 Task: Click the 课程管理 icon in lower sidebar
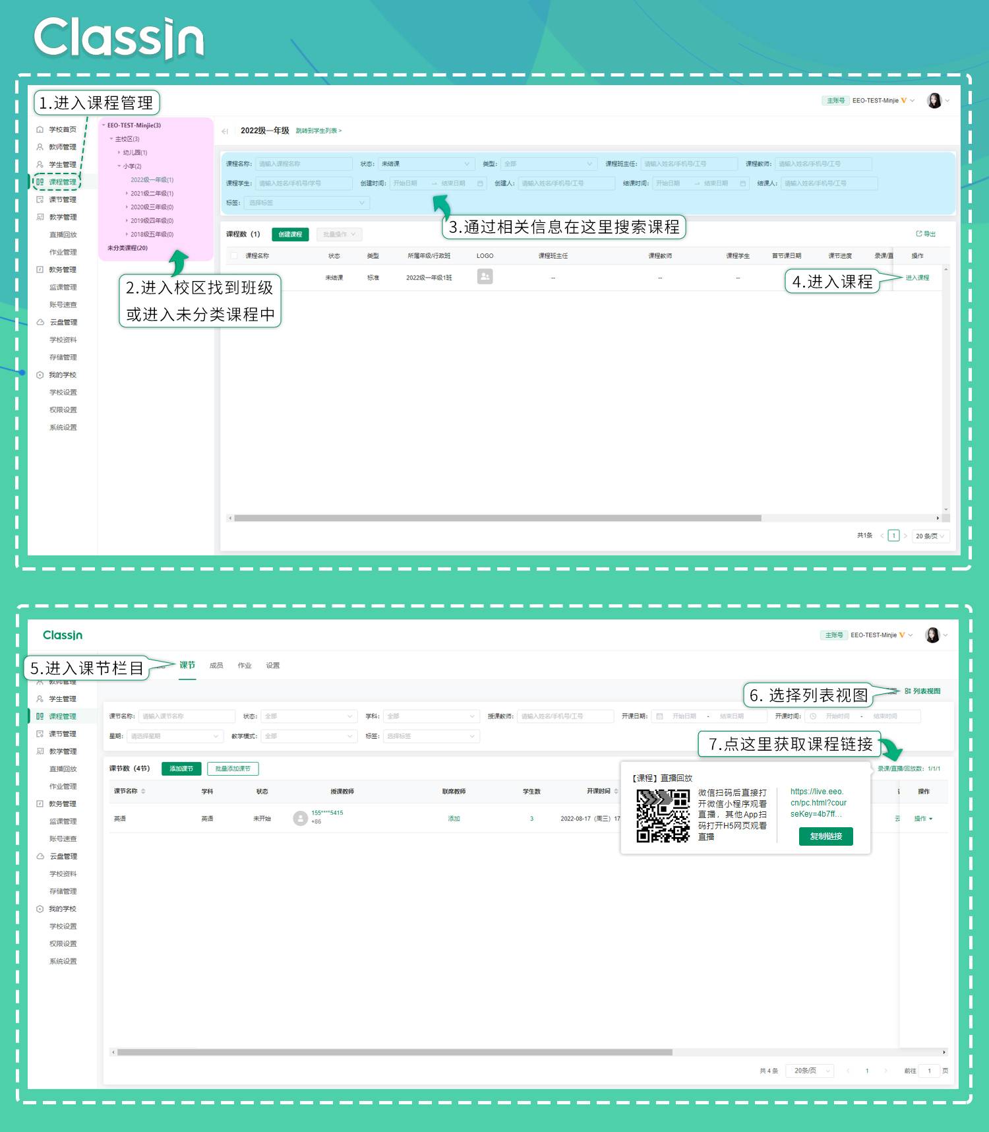[40, 716]
